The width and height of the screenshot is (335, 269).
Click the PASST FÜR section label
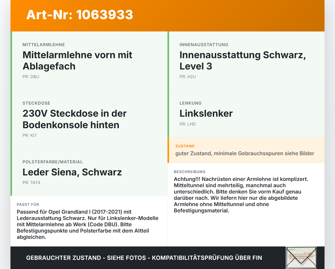point(28,205)
